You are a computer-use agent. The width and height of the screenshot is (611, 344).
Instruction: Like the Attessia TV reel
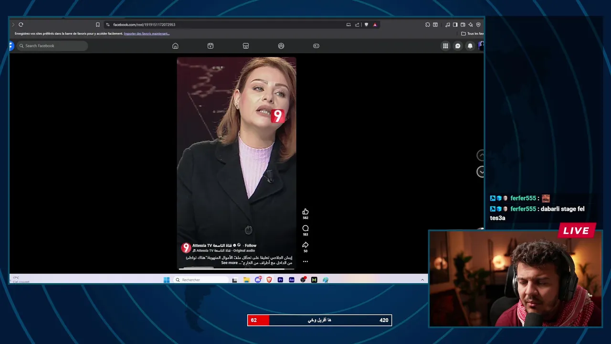(305, 212)
